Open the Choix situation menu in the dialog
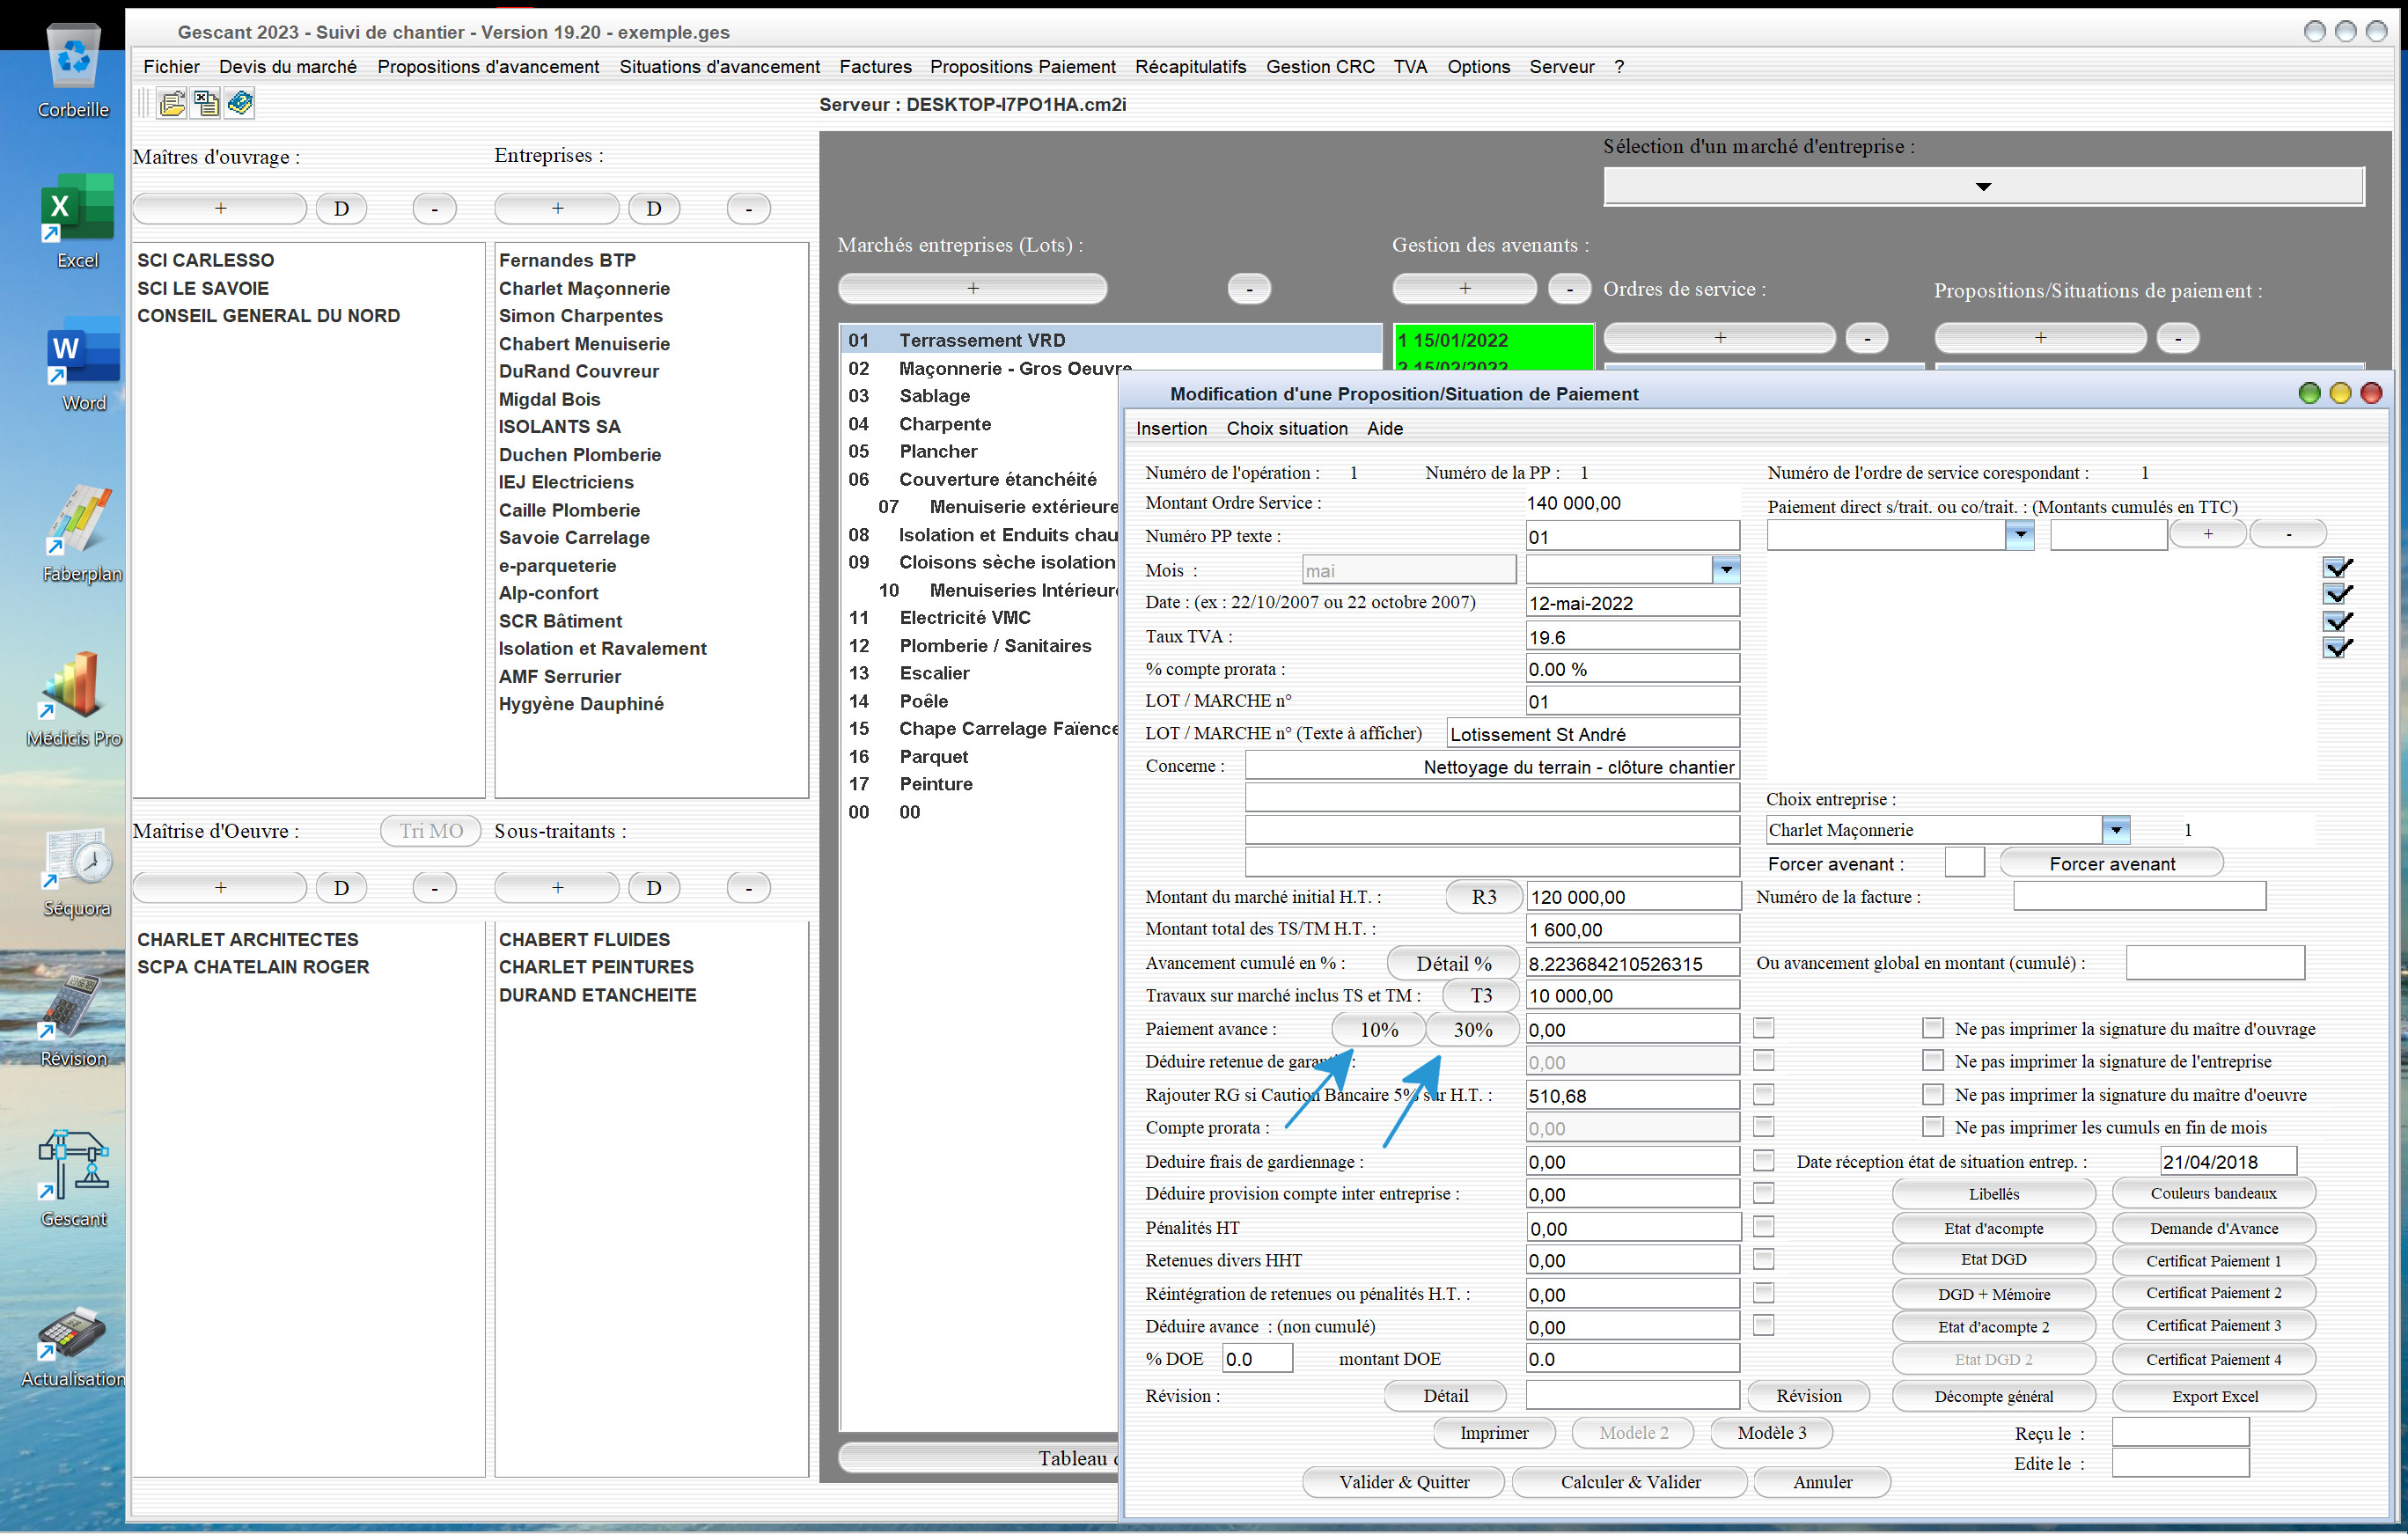Screen dimensions: 2408x1534 1287,428
